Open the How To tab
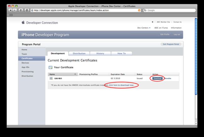This screenshot has height=137, width=204. [x=121, y=53]
